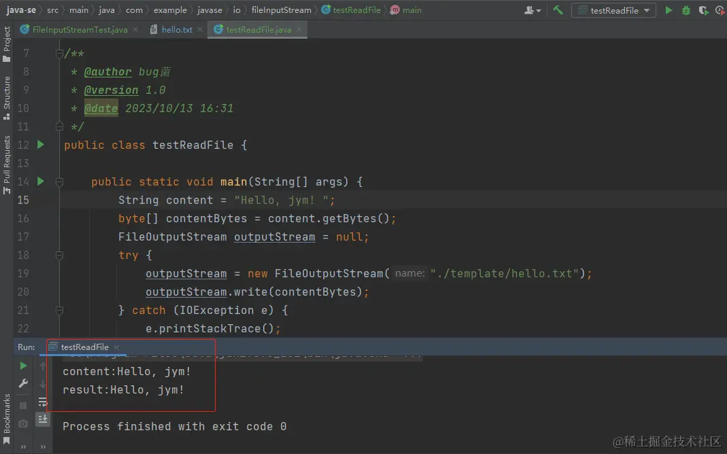
Task: Run with coverage using the shield icon
Action: point(703,10)
